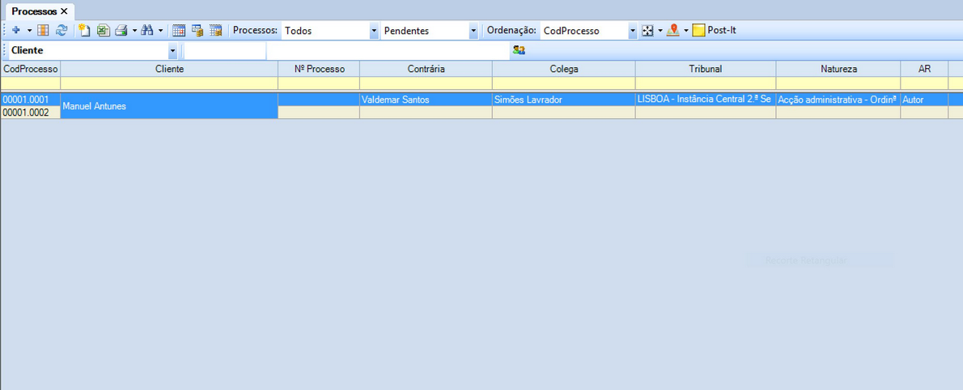Click the Post-It button
This screenshot has width=963, height=390.
pos(715,30)
